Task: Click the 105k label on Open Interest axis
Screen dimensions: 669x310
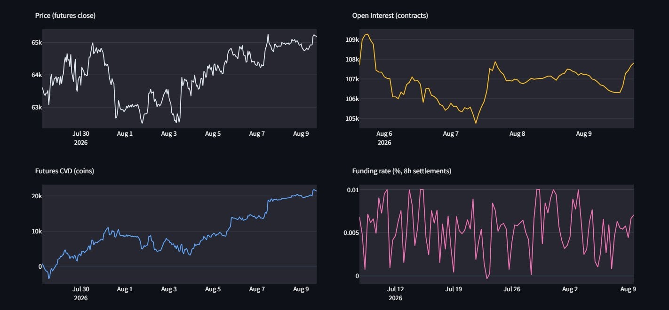Action: [x=352, y=118]
